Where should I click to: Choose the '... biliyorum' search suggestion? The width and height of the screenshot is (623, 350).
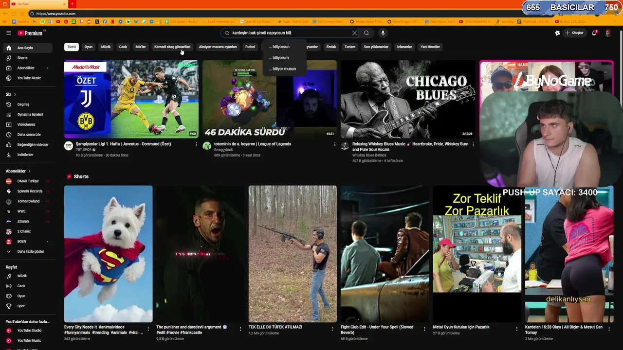click(x=285, y=58)
